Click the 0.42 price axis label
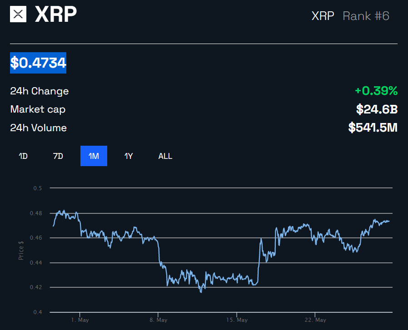 tap(36, 287)
